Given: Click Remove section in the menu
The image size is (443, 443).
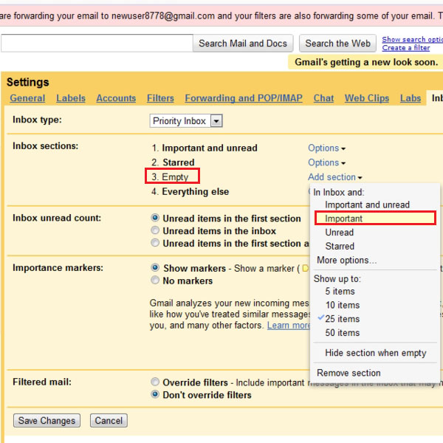Looking at the screenshot, I should coord(348,373).
